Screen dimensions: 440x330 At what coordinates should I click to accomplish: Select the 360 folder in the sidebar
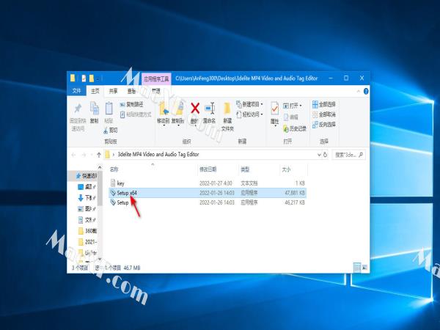click(87, 231)
